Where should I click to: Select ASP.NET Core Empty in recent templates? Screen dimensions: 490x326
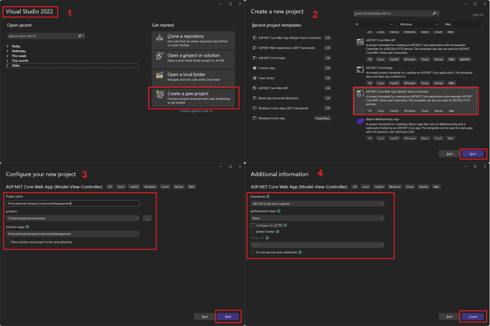[291, 58]
